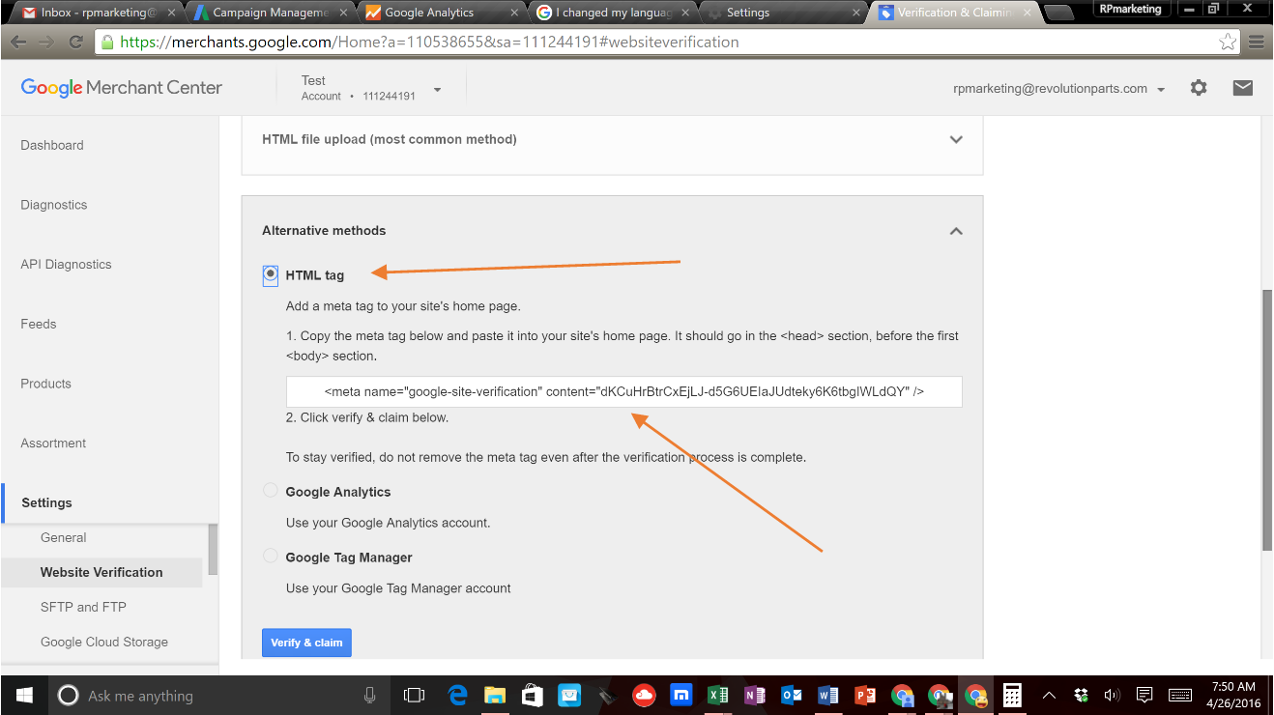Screen dimensions: 1274x715
Task: Open the Test account dropdown
Action: coord(437,89)
